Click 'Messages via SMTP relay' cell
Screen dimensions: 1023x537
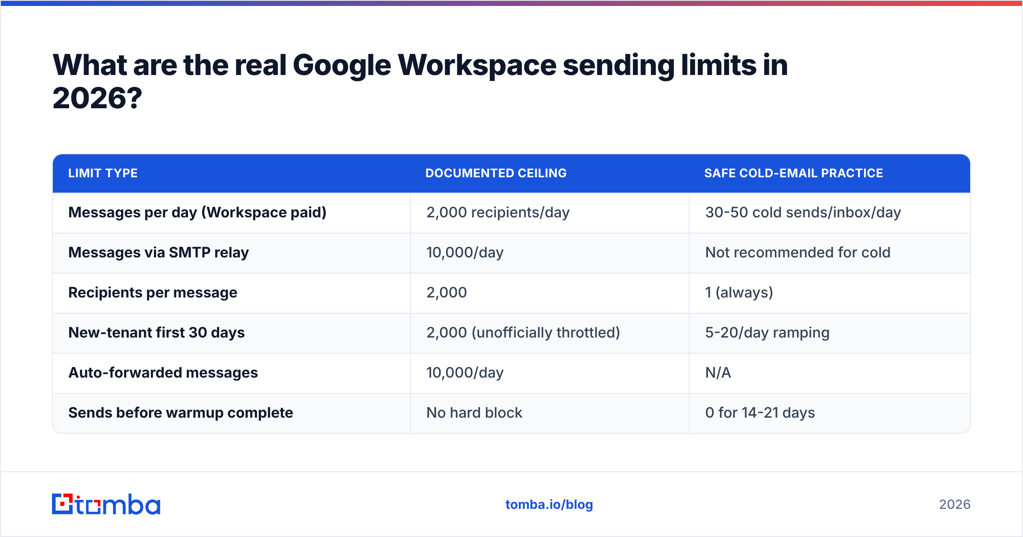tap(231, 253)
